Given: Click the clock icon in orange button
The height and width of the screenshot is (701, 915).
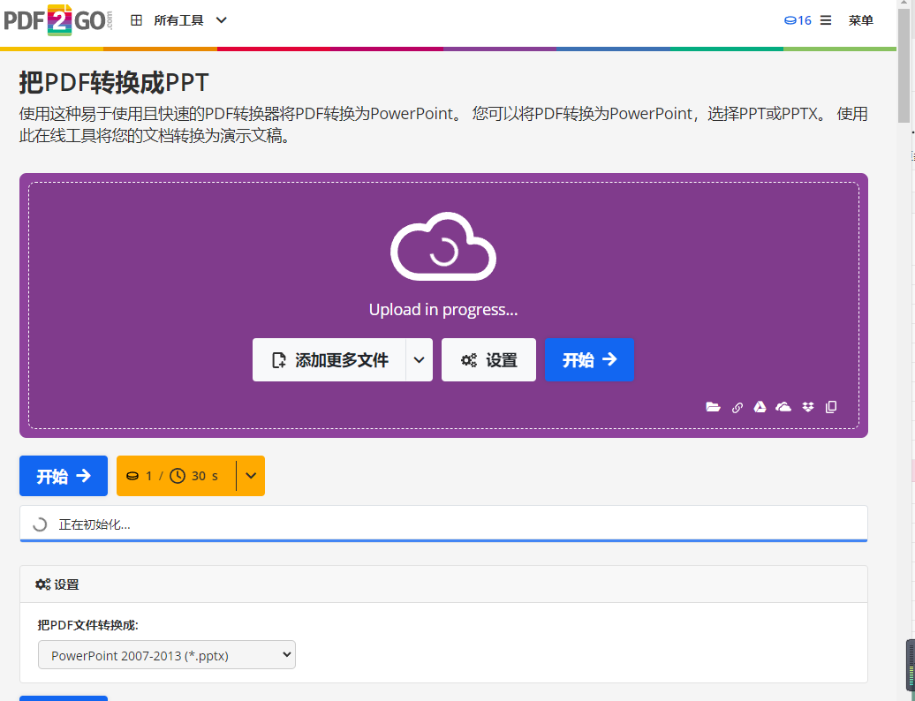Looking at the screenshot, I should point(178,476).
